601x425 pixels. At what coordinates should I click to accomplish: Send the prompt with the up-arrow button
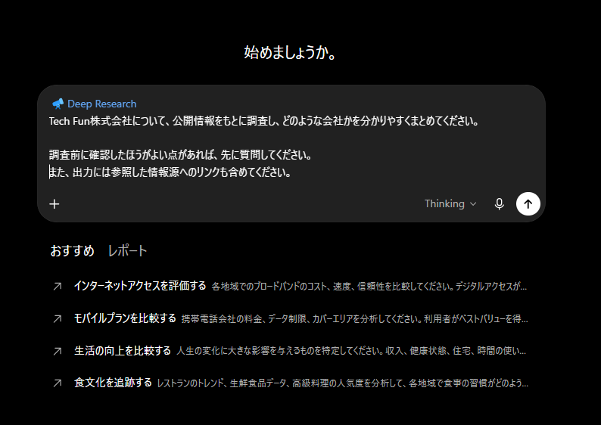[x=528, y=204]
